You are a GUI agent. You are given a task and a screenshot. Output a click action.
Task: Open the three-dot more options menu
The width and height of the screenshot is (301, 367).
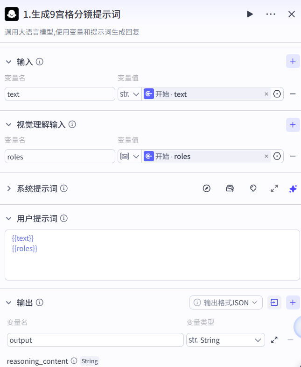click(271, 14)
